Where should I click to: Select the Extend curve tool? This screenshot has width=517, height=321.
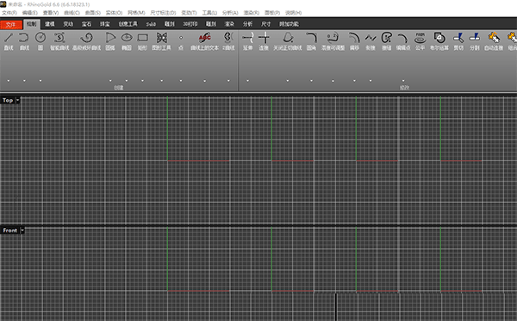[x=247, y=38]
